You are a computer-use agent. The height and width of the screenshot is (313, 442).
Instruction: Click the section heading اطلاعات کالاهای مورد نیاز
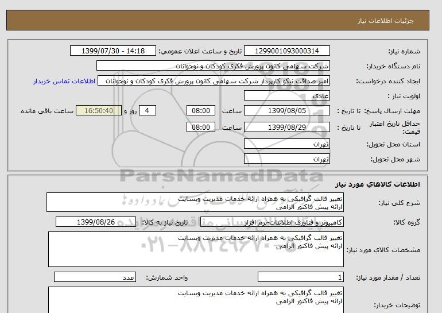[378, 184]
